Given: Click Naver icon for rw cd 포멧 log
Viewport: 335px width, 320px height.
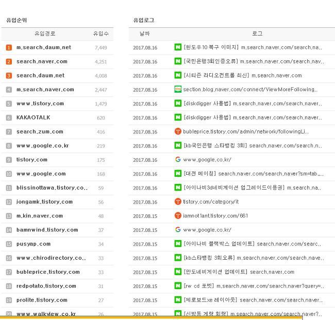Looking at the screenshot, I should 178,285.
